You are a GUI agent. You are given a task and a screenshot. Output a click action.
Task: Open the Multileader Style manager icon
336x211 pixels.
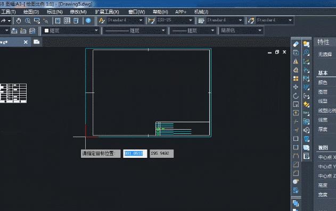(251, 21)
